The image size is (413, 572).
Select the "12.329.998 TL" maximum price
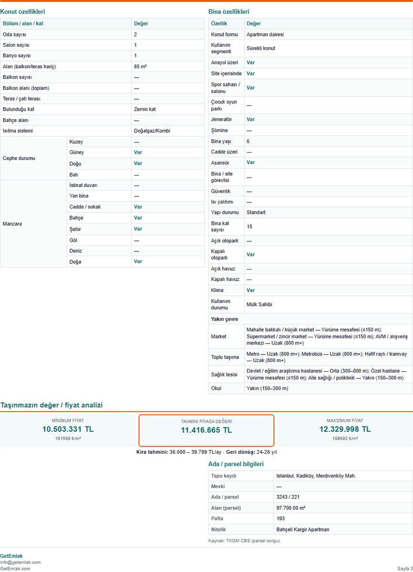(345, 429)
